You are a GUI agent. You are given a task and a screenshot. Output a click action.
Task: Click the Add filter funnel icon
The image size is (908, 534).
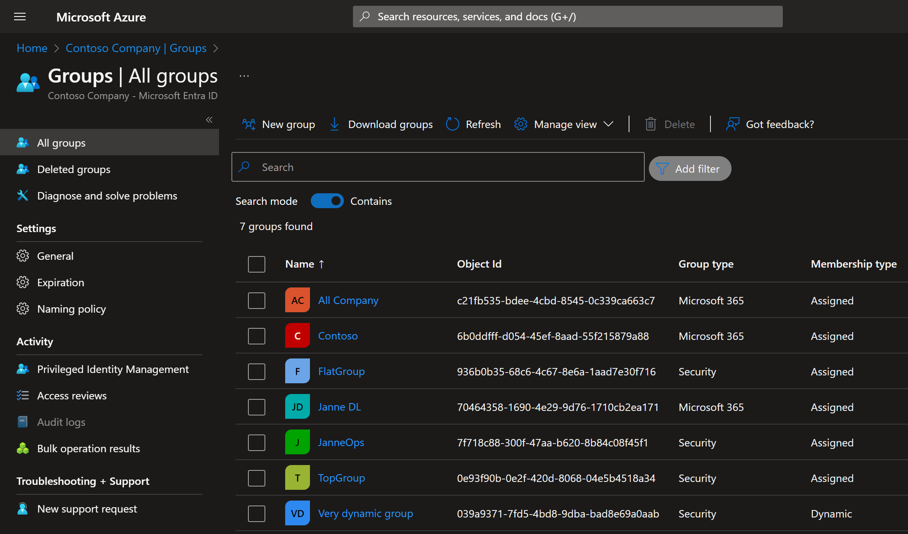662,169
